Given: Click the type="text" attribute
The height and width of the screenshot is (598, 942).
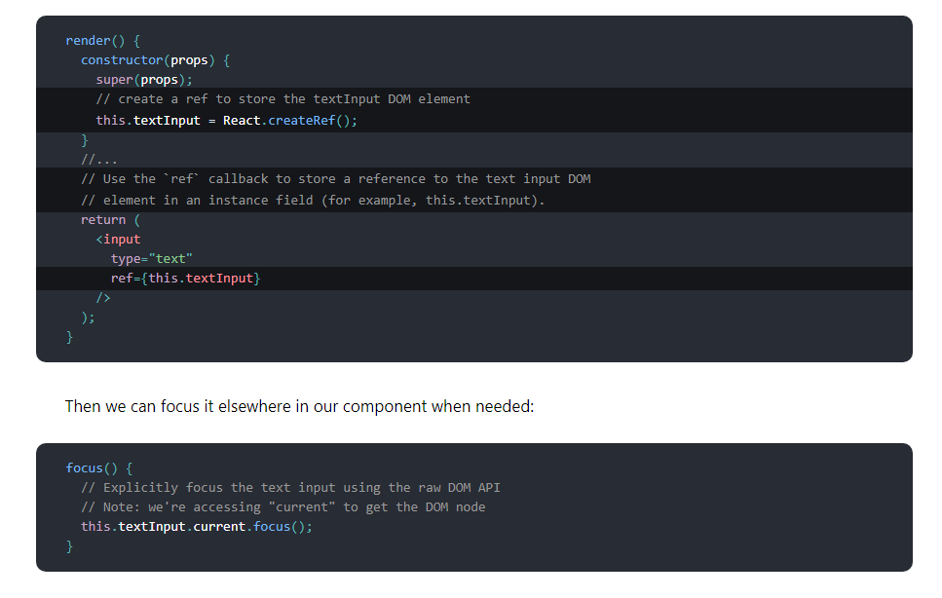Looking at the screenshot, I should pos(151,259).
